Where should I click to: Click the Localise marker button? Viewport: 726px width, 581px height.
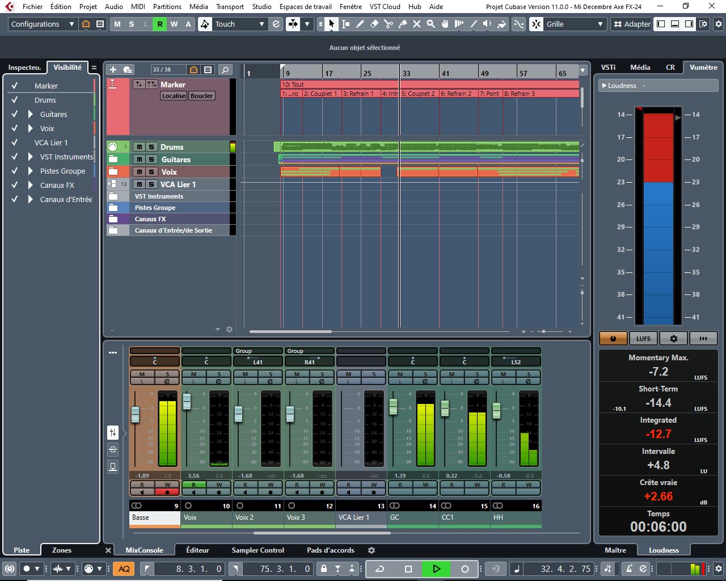tap(174, 96)
